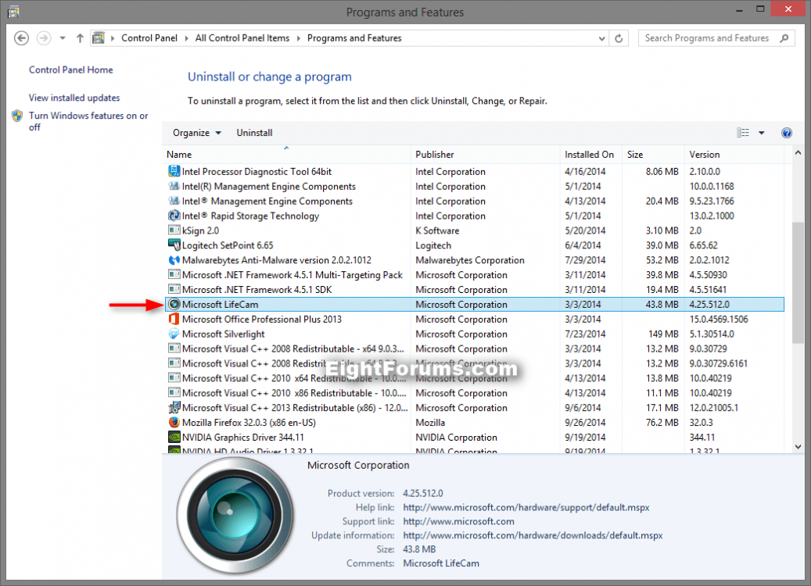Click All Control Panel Items breadcrumb
This screenshot has width=811, height=586.
(x=242, y=38)
